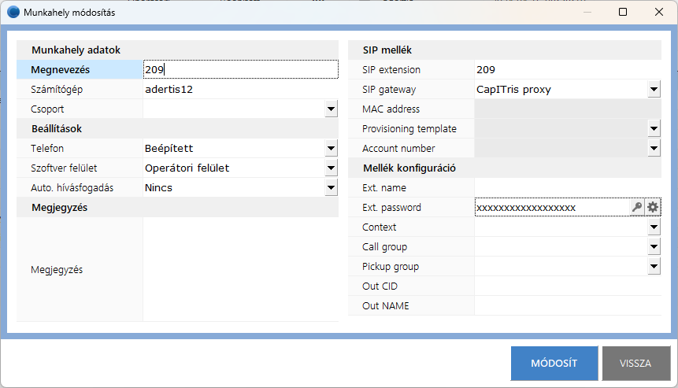This screenshot has height=388, width=678.
Task: Open the SIP gateway dropdown
Action: 654,90
